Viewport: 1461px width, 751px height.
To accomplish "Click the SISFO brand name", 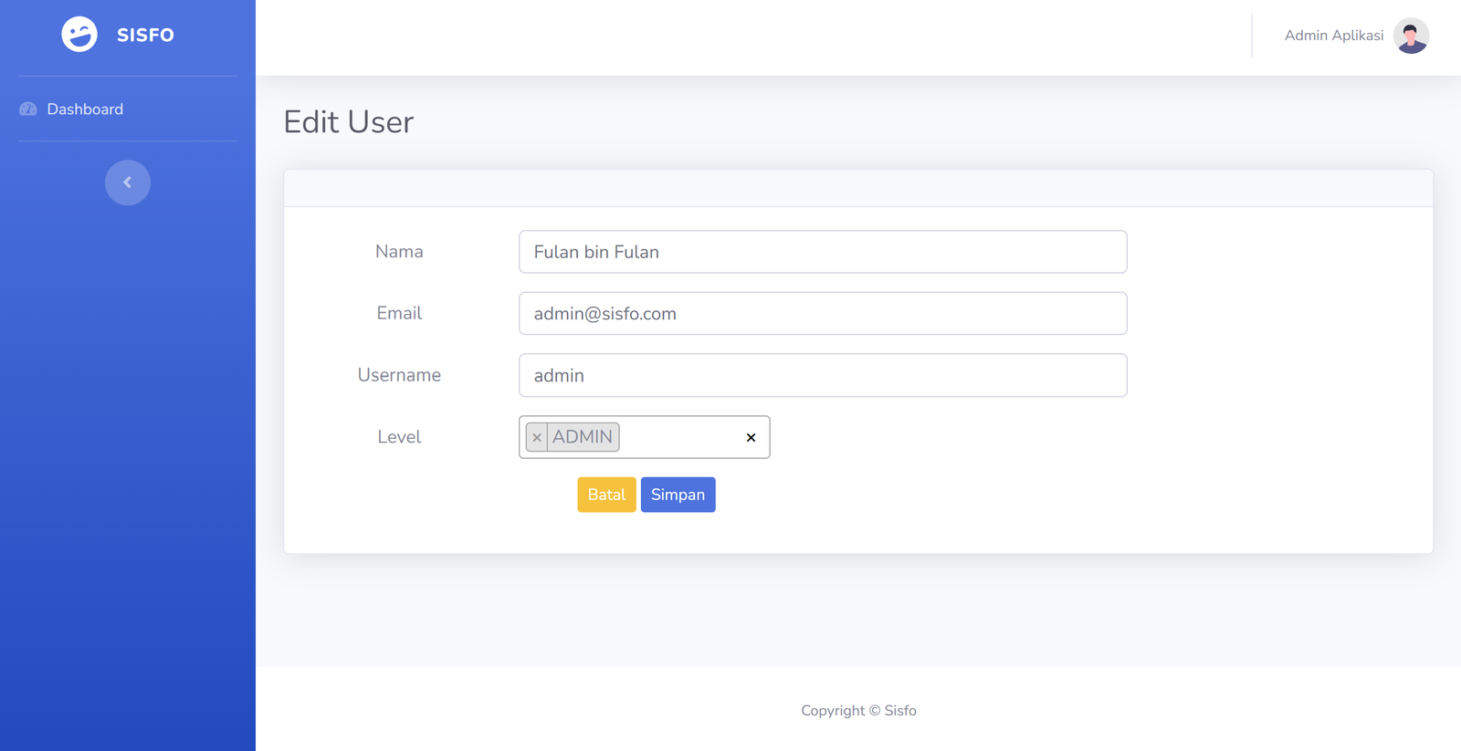I will pos(145,35).
